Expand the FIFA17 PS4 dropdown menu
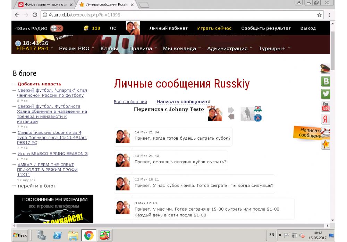The image size is (347, 242). click(x=34, y=49)
